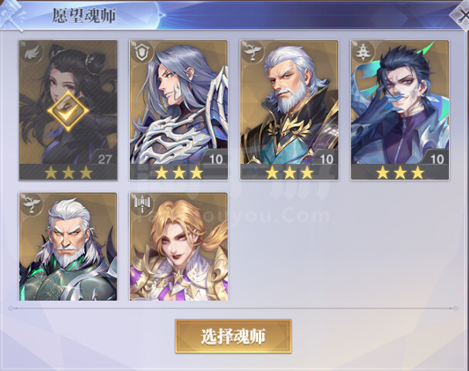Image resolution: width=469 pixels, height=371 pixels.
Task: Click the hammer emblem beside 愿望魂师 title
Action: coord(13,15)
